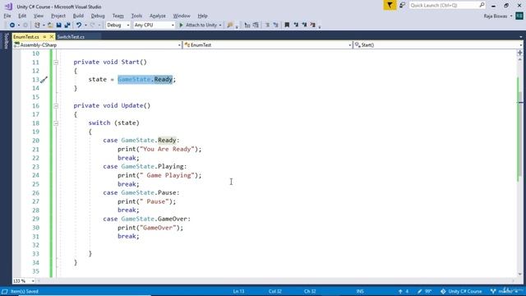Screen dimensions: 526x296
Task: Collapse the Start() method on line 11
Action: pos(56,62)
